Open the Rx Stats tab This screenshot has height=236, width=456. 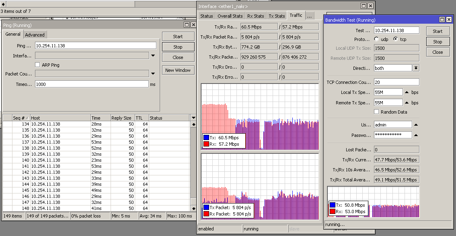click(255, 16)
